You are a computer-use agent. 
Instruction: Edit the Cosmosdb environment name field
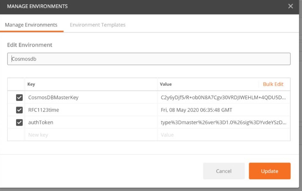point(149,59)
